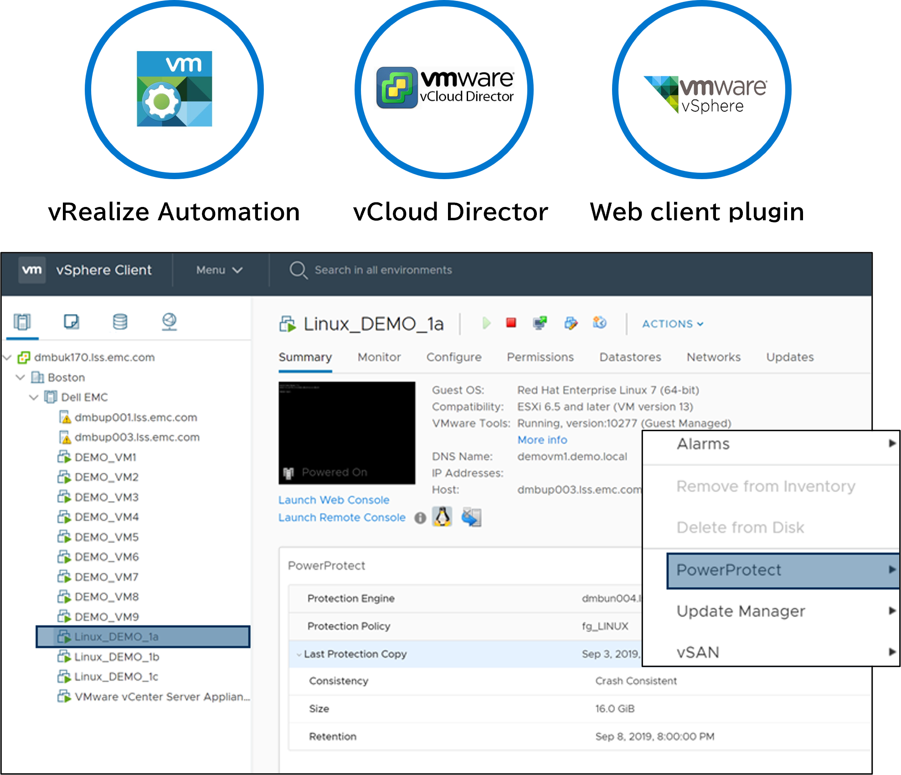Screen dimensions: 901x775
Task: Click the Edit Settings toolbar icon
Action: click(571, 323)
